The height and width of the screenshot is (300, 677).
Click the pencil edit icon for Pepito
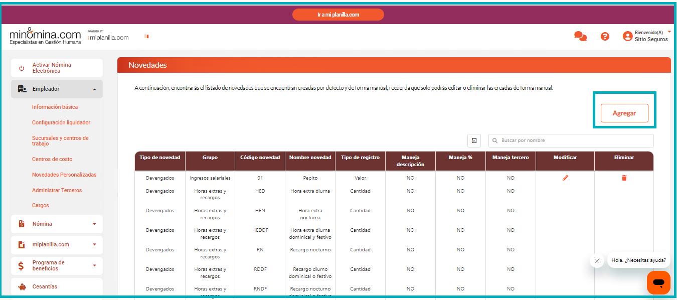click(565, 178)
